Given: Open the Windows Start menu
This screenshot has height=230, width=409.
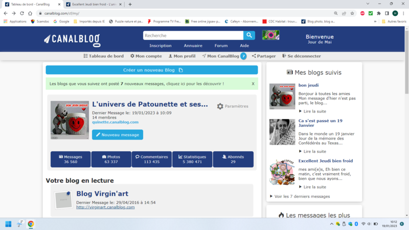Looking at the screenshot, I should pos(8,224).
